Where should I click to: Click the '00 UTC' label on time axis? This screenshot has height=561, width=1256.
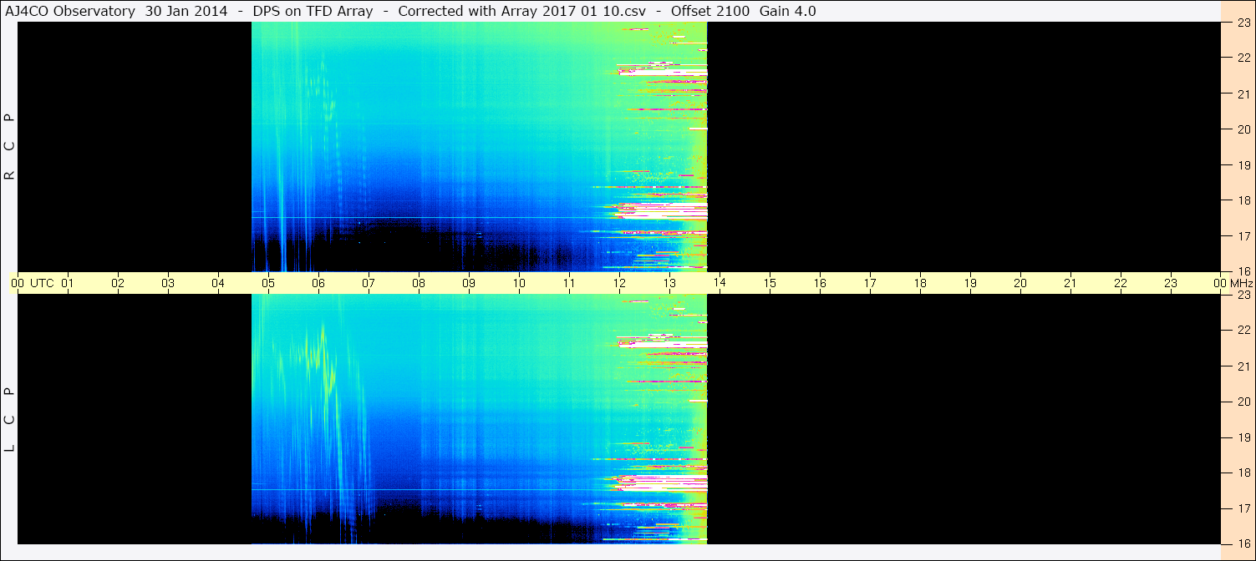pos(32,283)
